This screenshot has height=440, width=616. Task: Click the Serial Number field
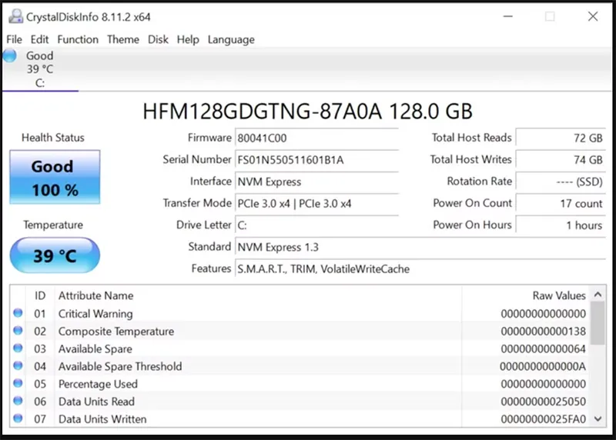click(x=316, y=160)
